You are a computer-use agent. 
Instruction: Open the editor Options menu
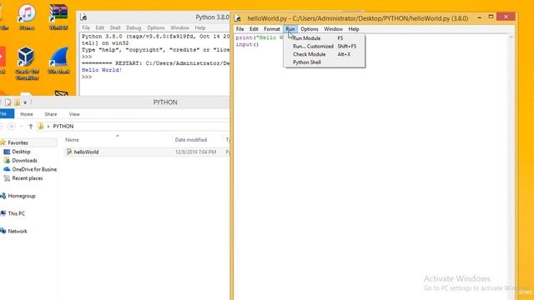point(310,29)
